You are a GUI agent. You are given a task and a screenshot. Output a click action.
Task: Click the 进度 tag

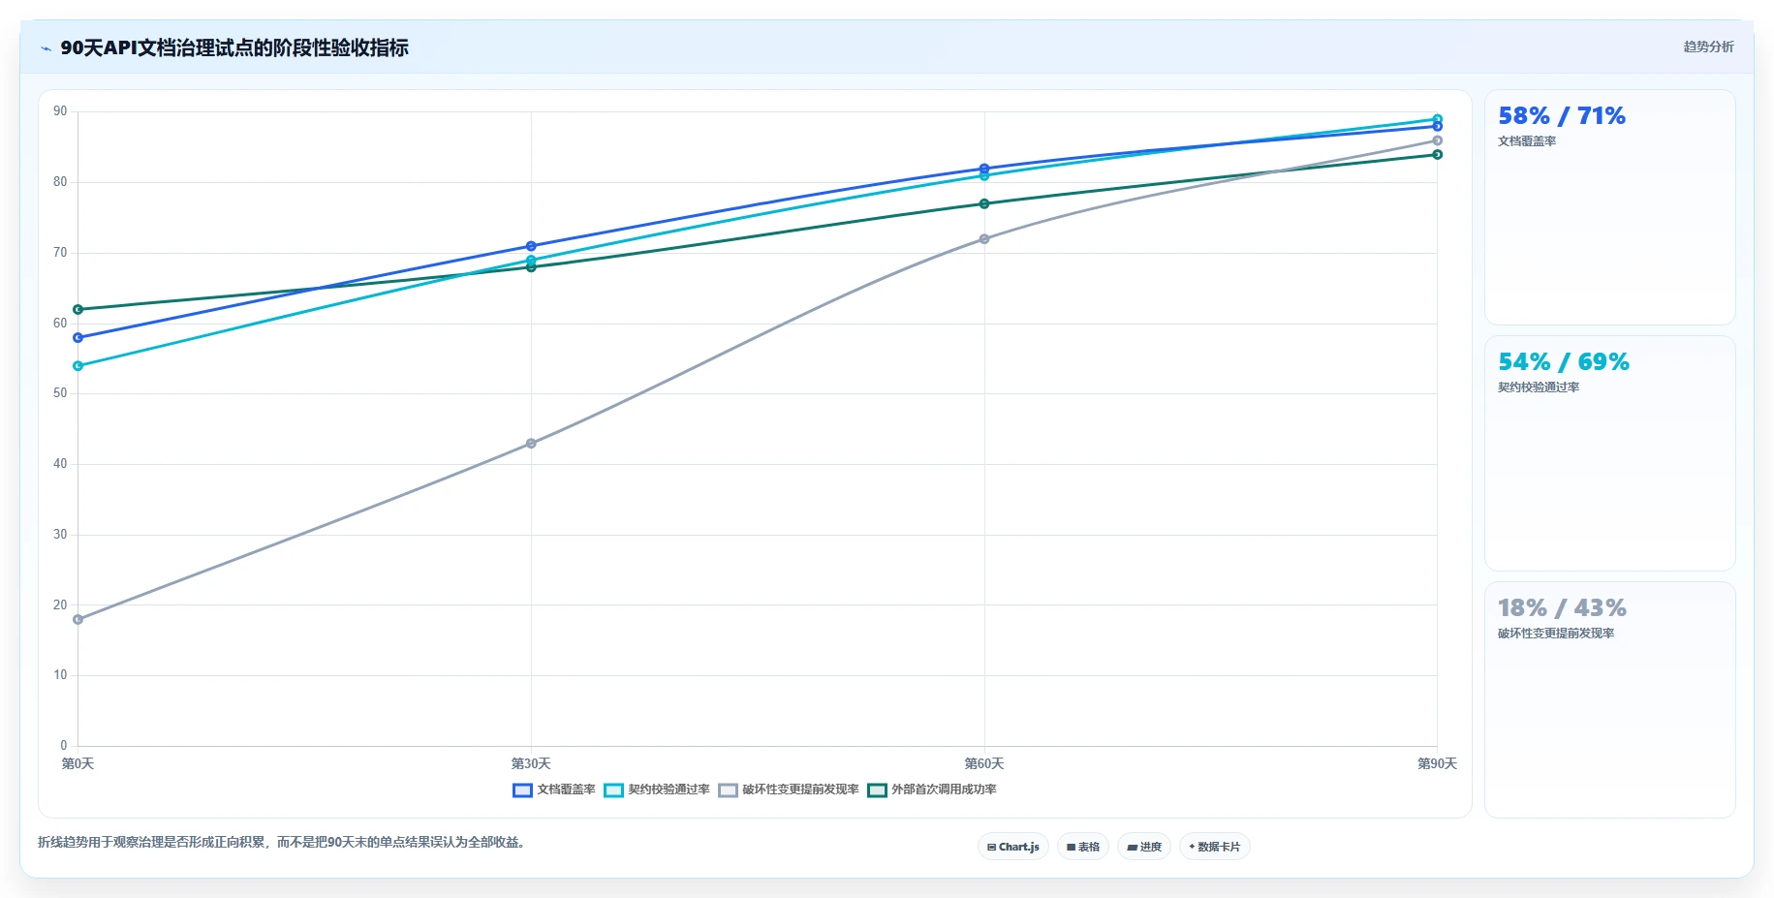(x=1144, y=847)
